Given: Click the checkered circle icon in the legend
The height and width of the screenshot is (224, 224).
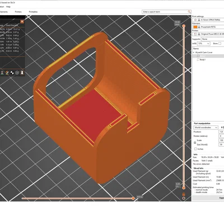Looking at the screenshot, I should [12, 73].
